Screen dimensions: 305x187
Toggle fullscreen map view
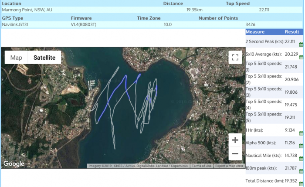(x=235, y=58)
